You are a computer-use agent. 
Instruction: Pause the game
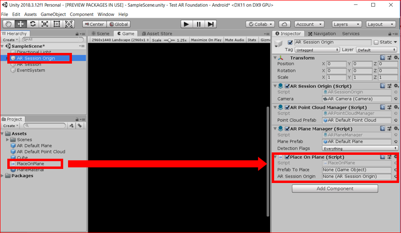(198, 24)
